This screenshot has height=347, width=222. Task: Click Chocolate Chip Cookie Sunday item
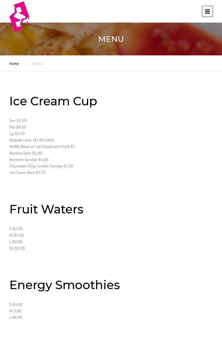[41, 166]
